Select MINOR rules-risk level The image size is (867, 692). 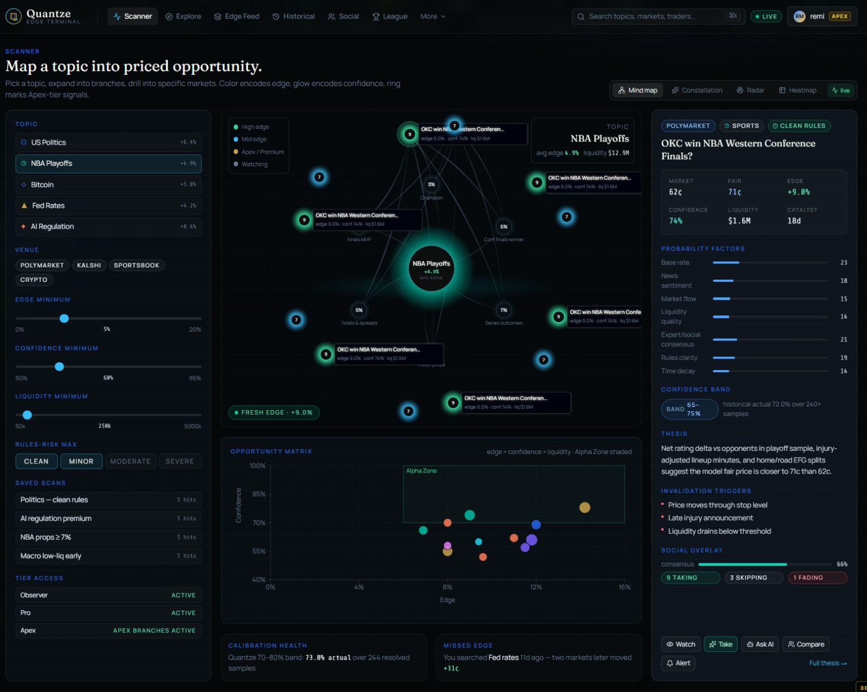click(81, 462)
